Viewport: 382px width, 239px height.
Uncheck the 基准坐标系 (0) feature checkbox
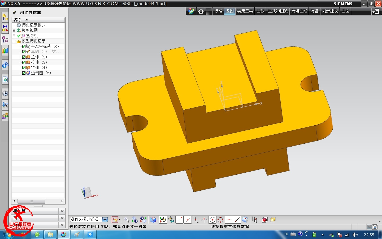pos(24,46)
